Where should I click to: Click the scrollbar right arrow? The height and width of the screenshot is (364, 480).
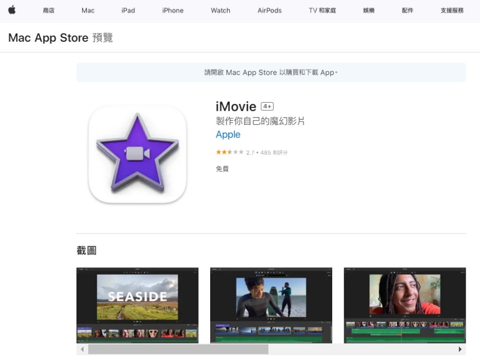tap(460, 350)
